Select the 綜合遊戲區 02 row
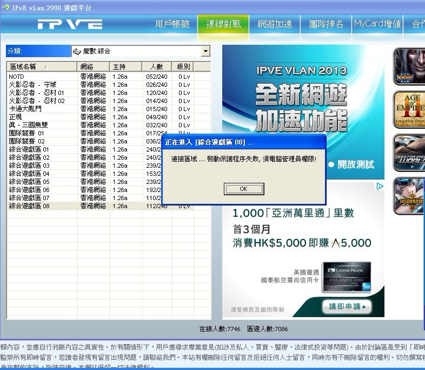The image size is (425, 370). [84, 157]
